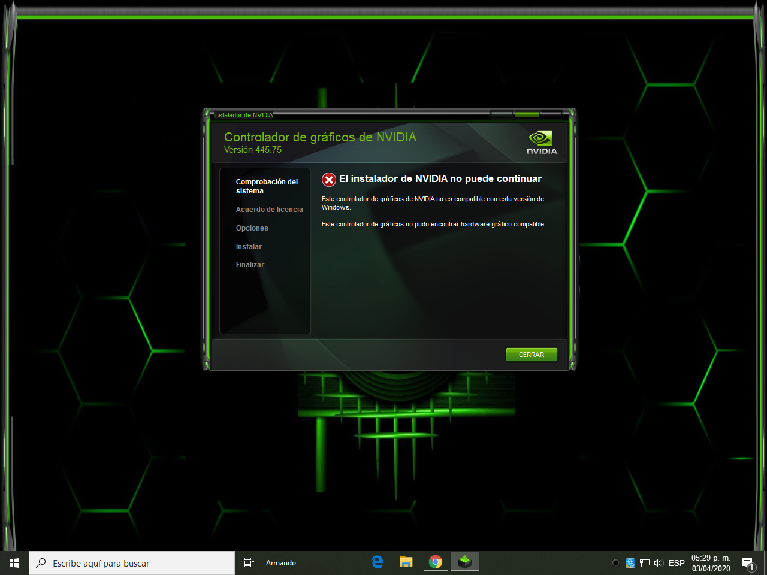The width and height of the screenshot is (767, 575).
Task: Open File Explorer from the taskbar
Action: coord(406,562)
